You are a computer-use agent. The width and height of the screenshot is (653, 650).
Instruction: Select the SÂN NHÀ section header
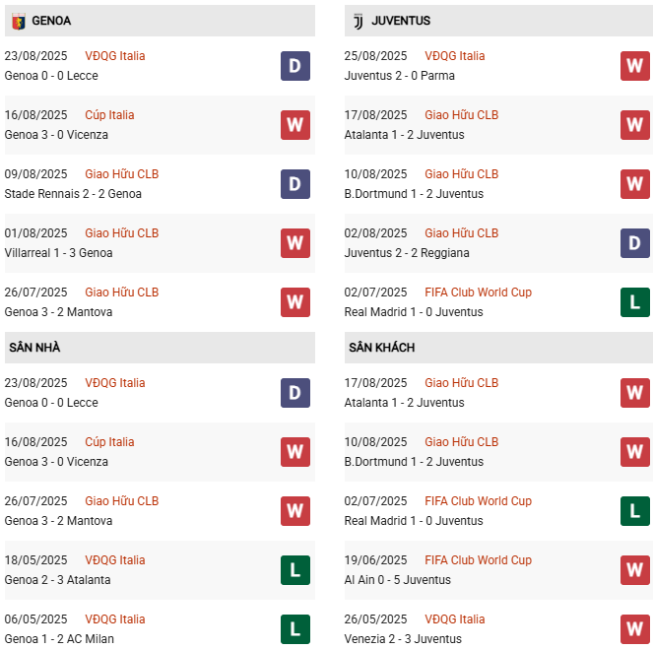(35, 348)
